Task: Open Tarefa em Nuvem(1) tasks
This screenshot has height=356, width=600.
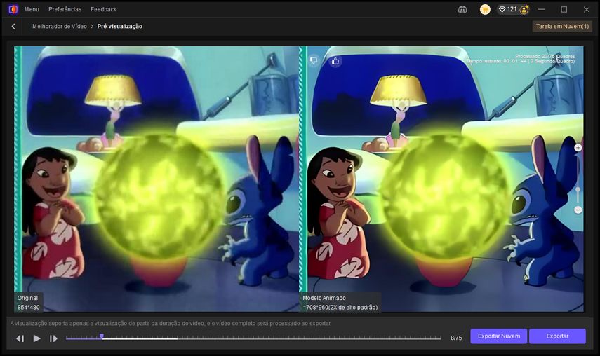Action: tap(562, 27)
